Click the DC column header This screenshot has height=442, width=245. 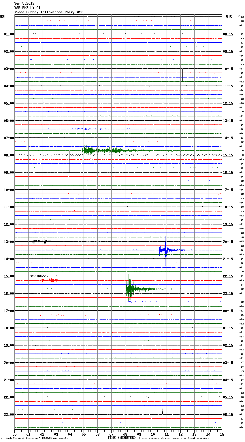coord(239,16)
